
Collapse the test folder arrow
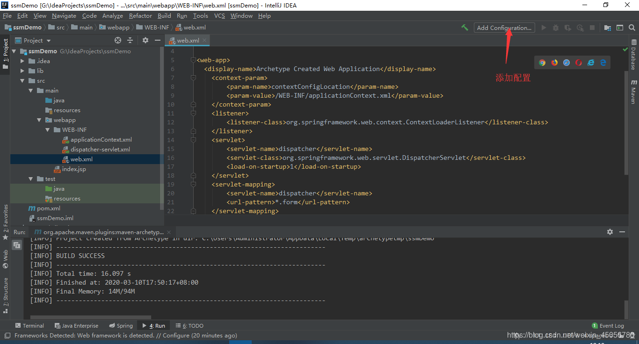click(x=31, y=179)
